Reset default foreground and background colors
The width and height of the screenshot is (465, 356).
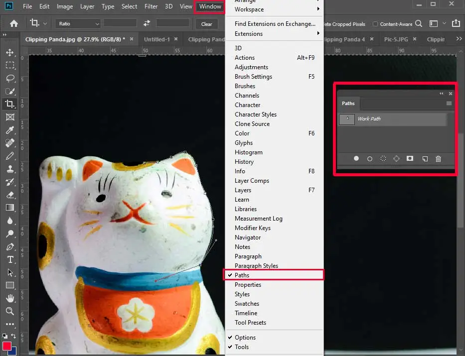[5, 336]
